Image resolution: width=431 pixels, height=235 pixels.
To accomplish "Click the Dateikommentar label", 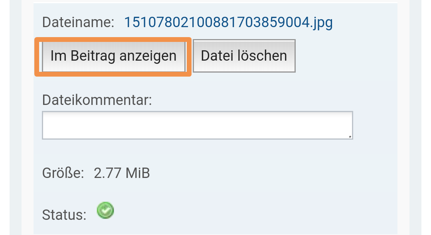I will pyautogui.click(x=97, y=100).
